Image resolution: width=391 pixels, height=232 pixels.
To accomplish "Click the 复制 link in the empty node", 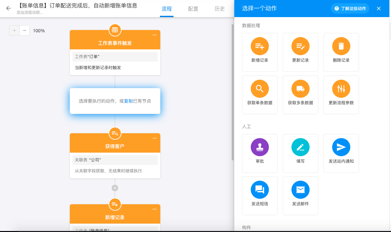I will (128, 101).
